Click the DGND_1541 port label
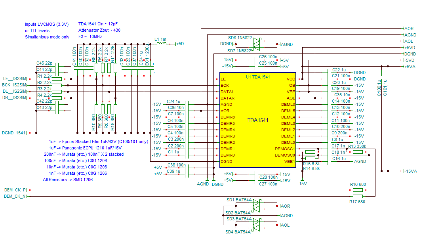 pyautogui.click(x=13, y=133)
